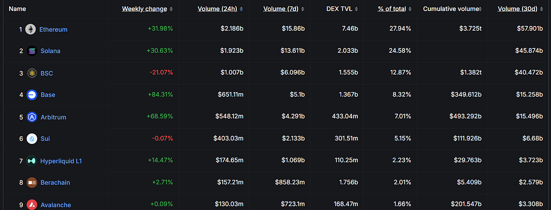Viewport: 551px width, 210px height.
Task: Click the Weekly change header label
Action: pos(144,9)
